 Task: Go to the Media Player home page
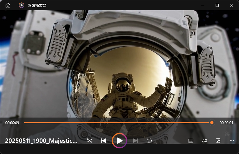pyautogui.click(x=7, y=5)
